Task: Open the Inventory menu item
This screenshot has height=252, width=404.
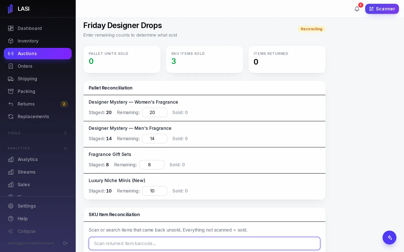Action: point(38,41)
